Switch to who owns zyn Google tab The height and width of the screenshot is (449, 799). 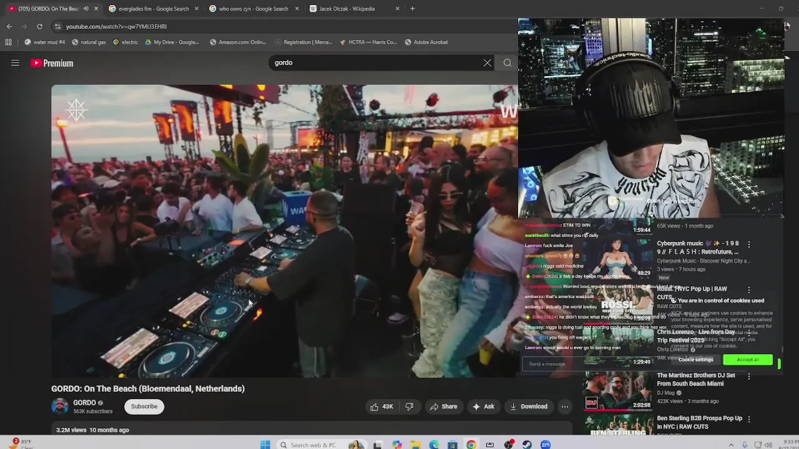(253, 9)
